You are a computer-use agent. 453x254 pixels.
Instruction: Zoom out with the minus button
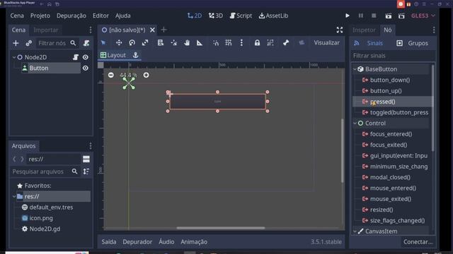tap(111, 75)
